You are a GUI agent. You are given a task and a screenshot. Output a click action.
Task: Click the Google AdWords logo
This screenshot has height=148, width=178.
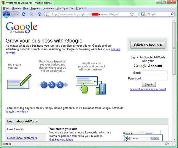pyautogui.click(x=22, y=28)
